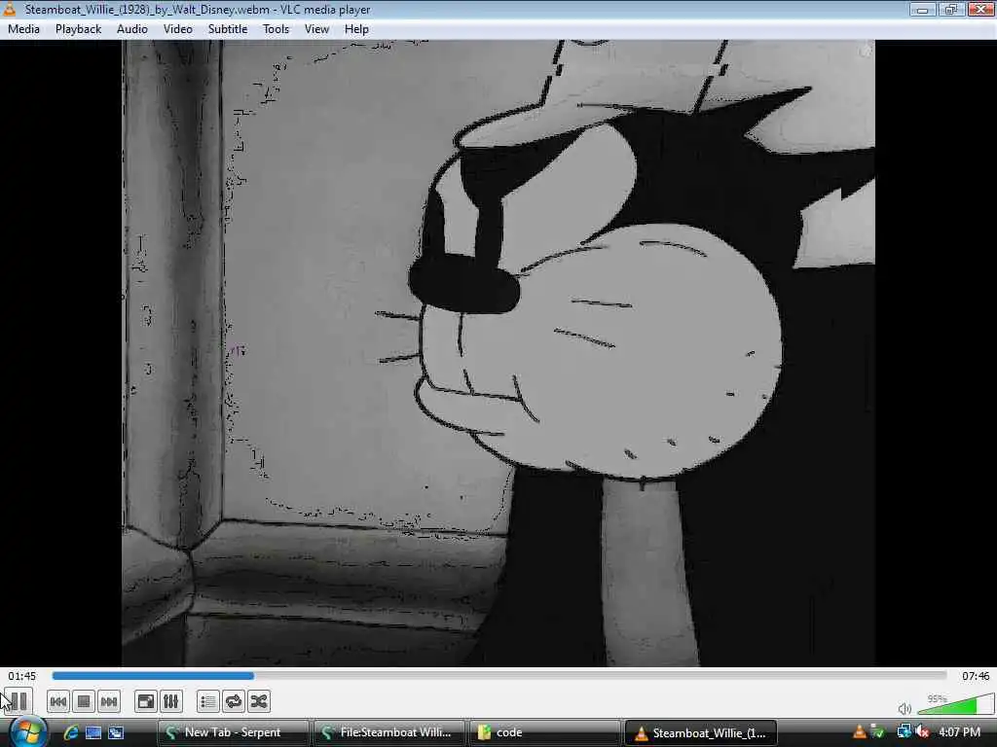Click Switch between windows icon
997x747 pixels.
coord(116,732)
